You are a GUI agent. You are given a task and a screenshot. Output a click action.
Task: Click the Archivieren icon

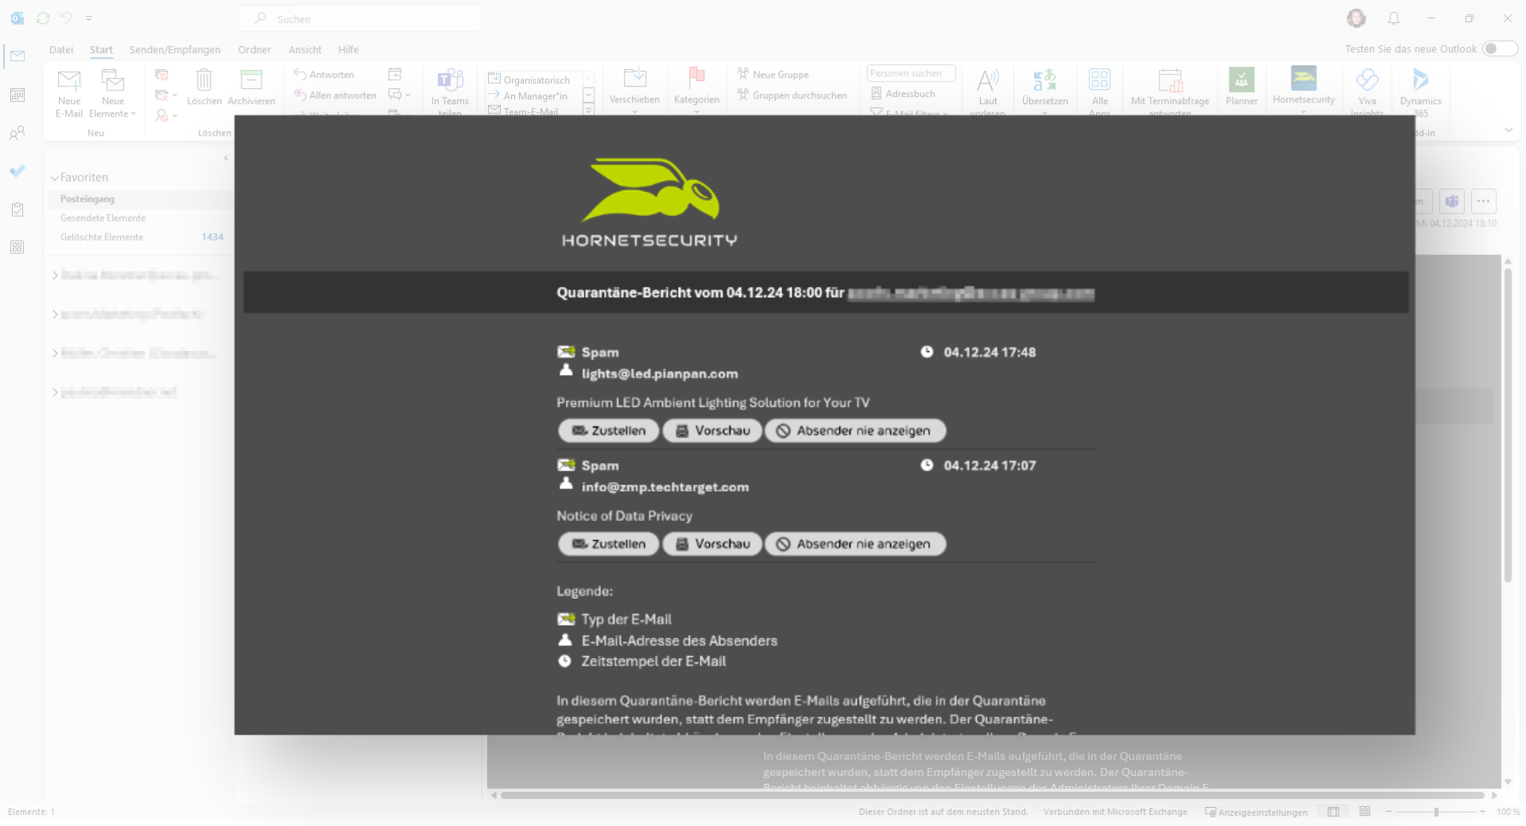pyautogui.click(x=251, y=80)
